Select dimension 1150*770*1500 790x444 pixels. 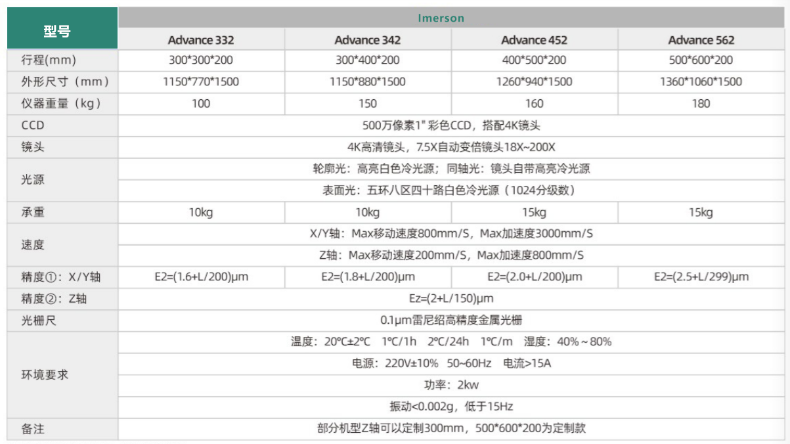point(201,82)
